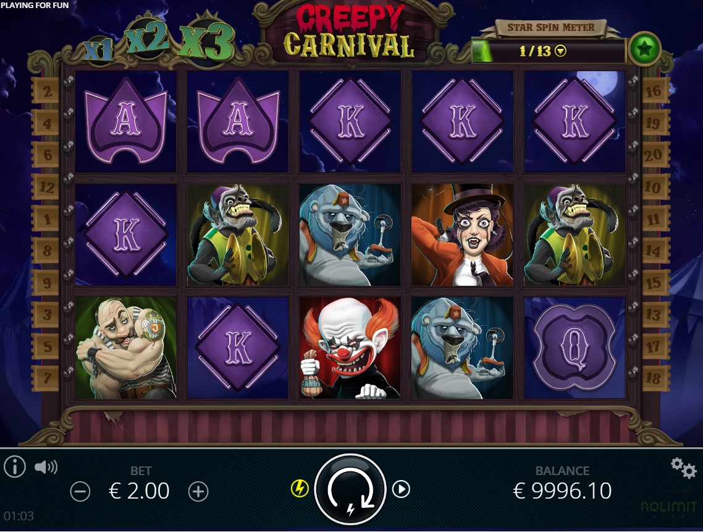Open the game info panel
The width and height of the screenshot is (703, 532).
[x=14, y=467]
